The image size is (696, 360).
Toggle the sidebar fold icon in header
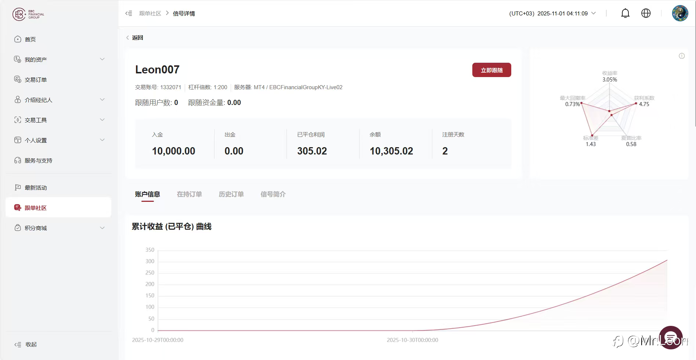coord(129,14)
